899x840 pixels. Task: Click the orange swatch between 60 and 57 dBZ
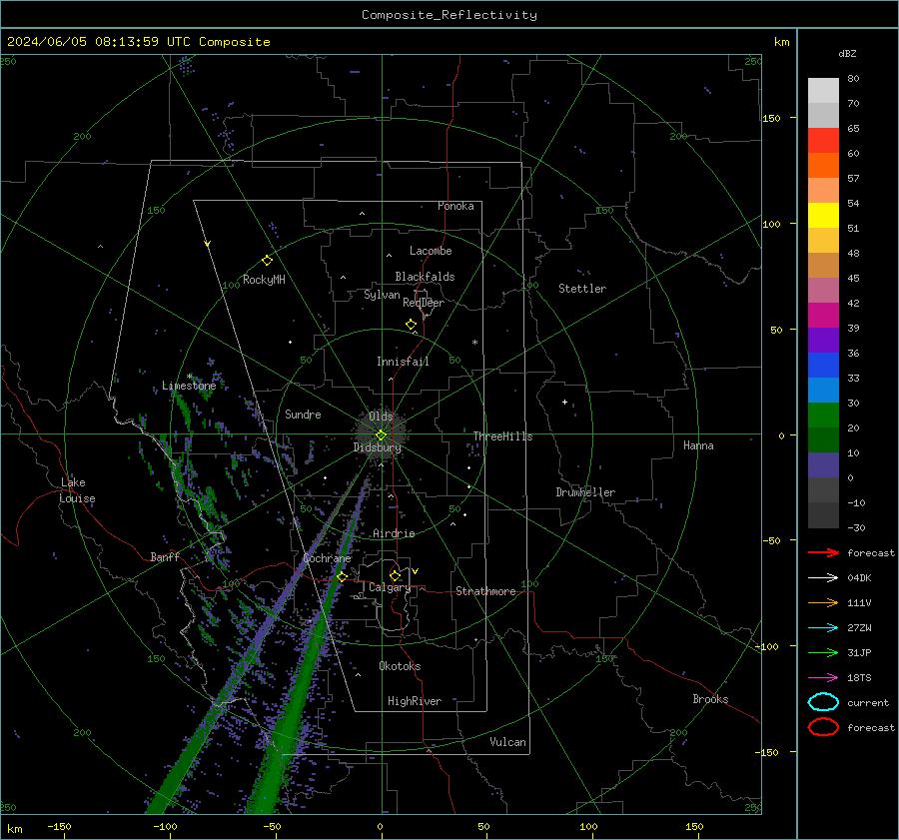[823, 165]
